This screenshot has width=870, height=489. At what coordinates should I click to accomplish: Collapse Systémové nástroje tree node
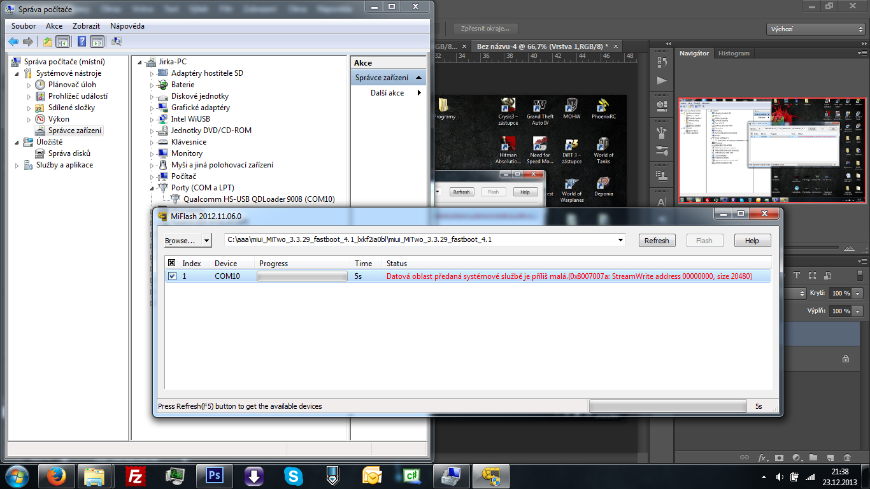pos(17,73)
